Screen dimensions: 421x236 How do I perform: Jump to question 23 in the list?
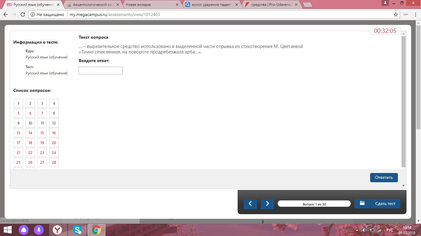[x=42, y=153]
